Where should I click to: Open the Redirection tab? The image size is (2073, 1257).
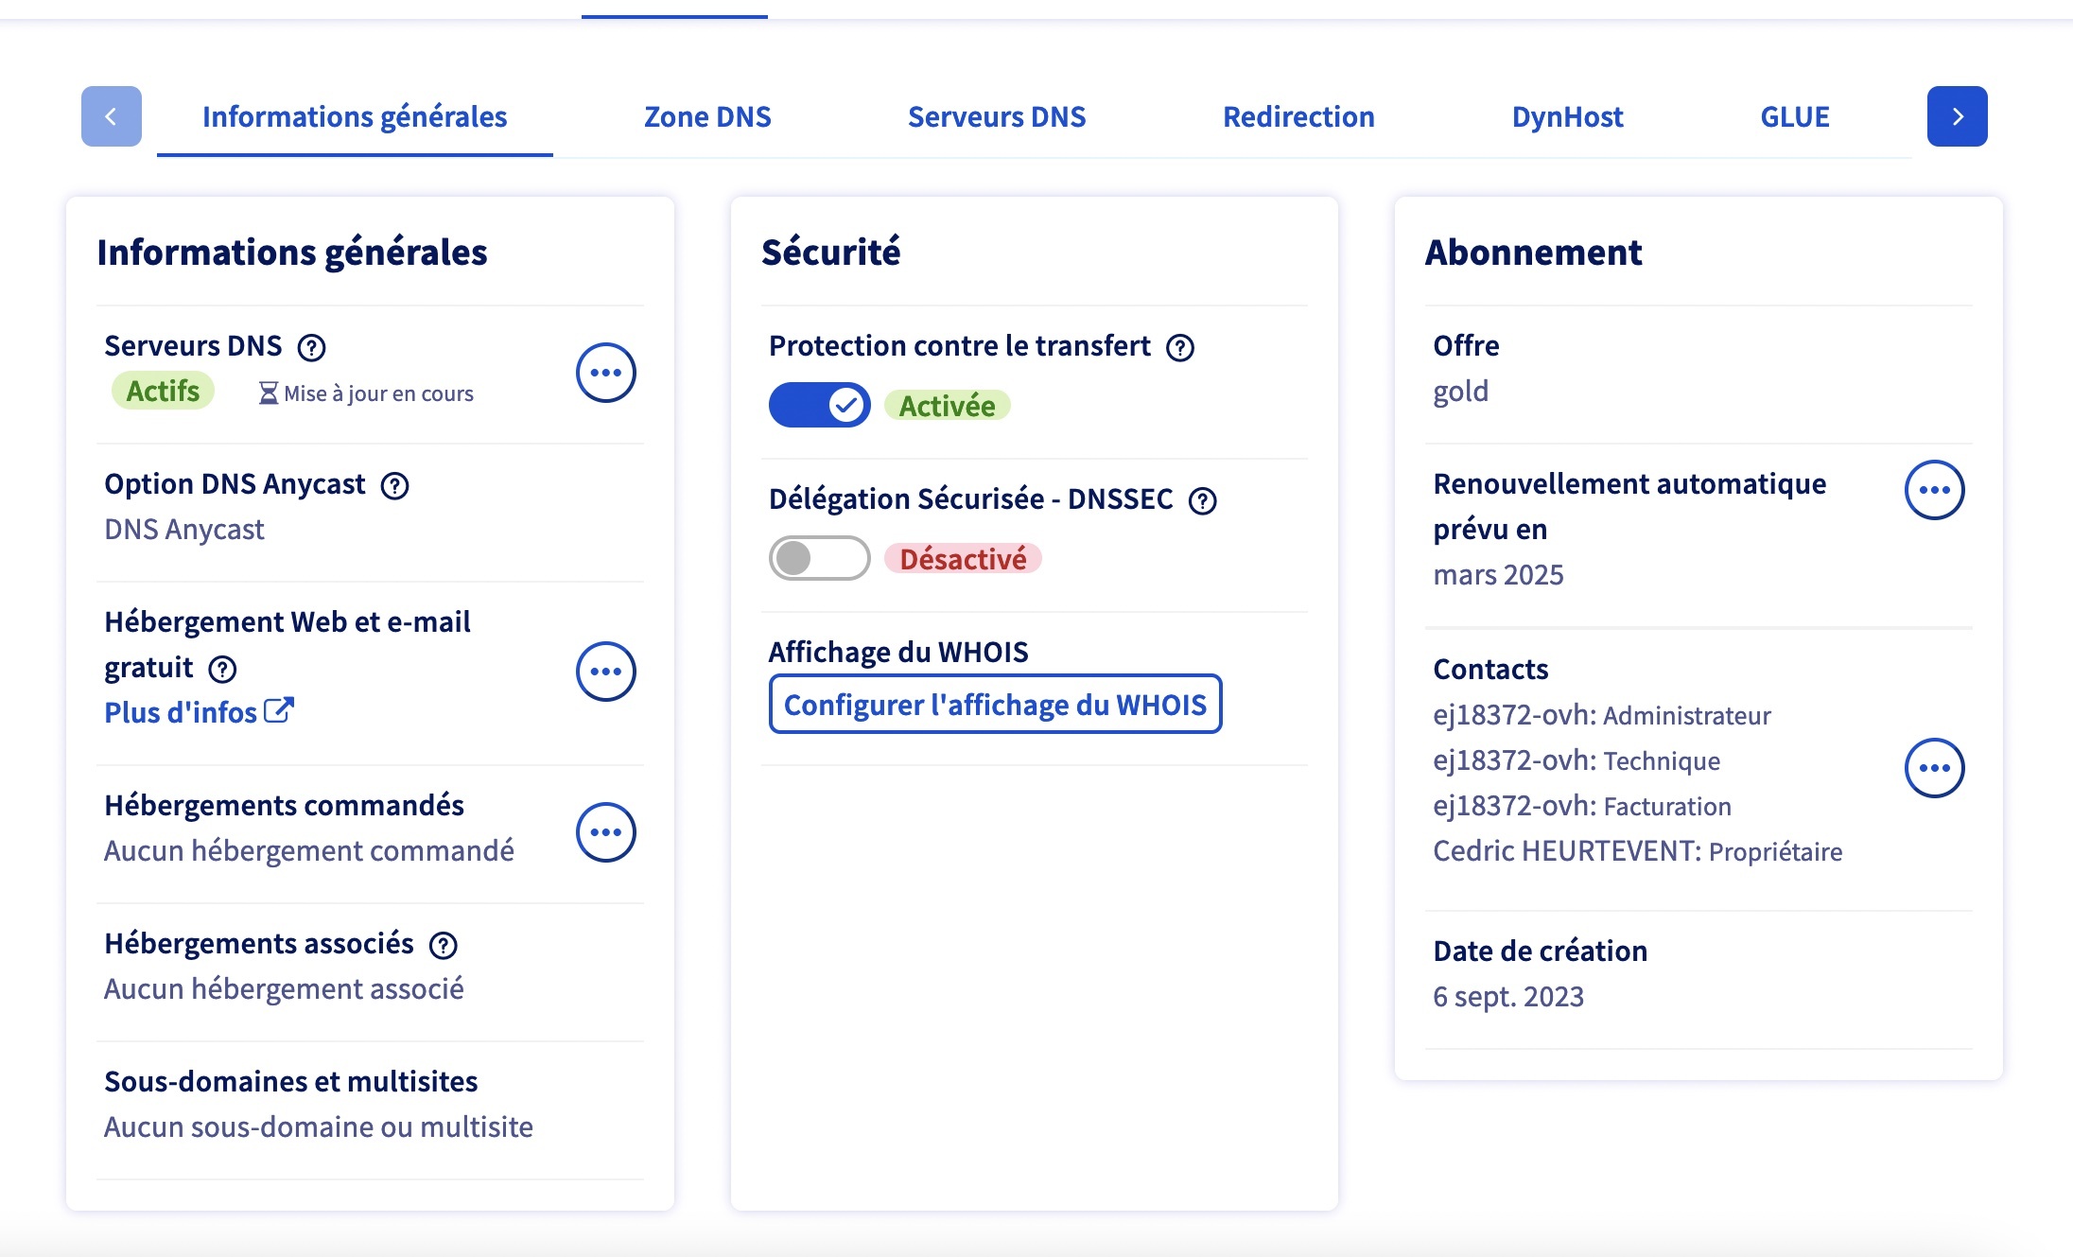1298,117
